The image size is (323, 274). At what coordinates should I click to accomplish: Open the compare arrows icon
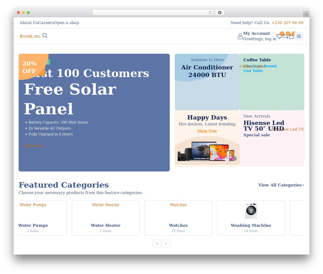(285, 37)
